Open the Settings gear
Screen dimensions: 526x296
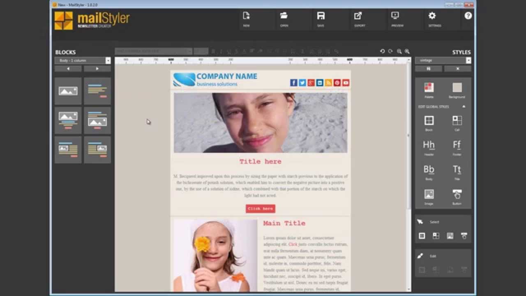(x=432, y=16)
